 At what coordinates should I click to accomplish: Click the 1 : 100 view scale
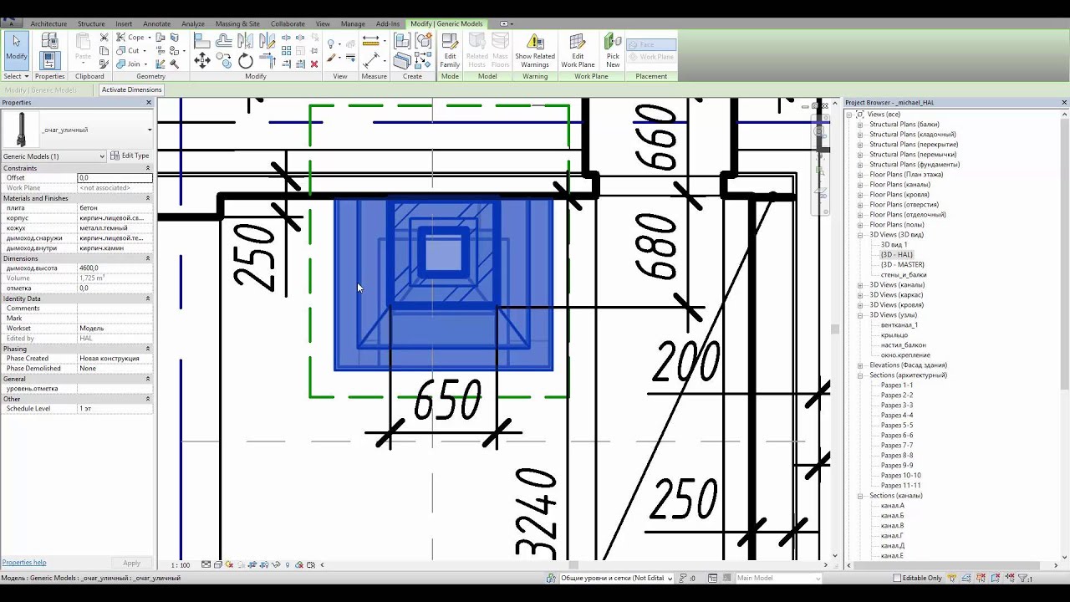(180, 565)
